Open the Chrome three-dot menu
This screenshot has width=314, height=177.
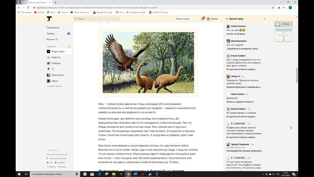pos(295,8)
